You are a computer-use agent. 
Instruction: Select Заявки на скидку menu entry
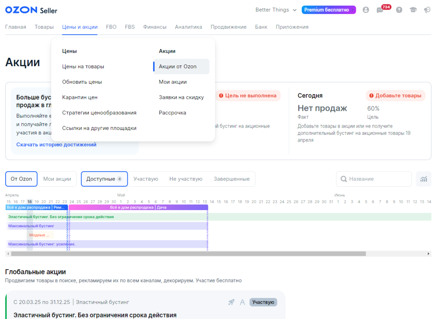181,97
